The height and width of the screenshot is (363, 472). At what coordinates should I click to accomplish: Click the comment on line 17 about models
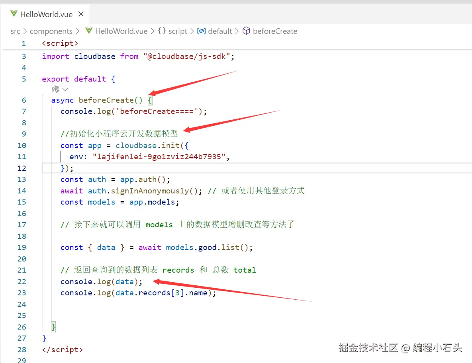click(178, 224)
